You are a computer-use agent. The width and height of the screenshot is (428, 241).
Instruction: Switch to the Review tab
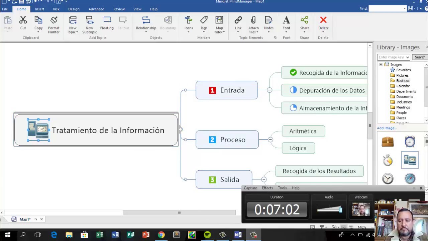(x=119, y=9)
